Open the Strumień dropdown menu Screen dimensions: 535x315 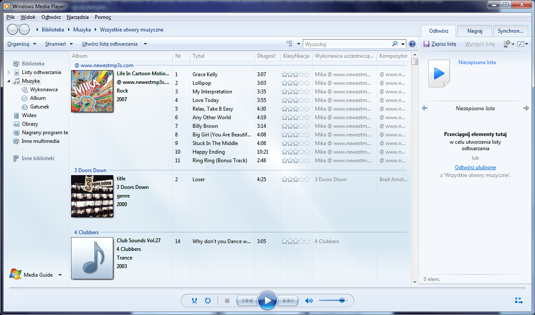point(59,44)
